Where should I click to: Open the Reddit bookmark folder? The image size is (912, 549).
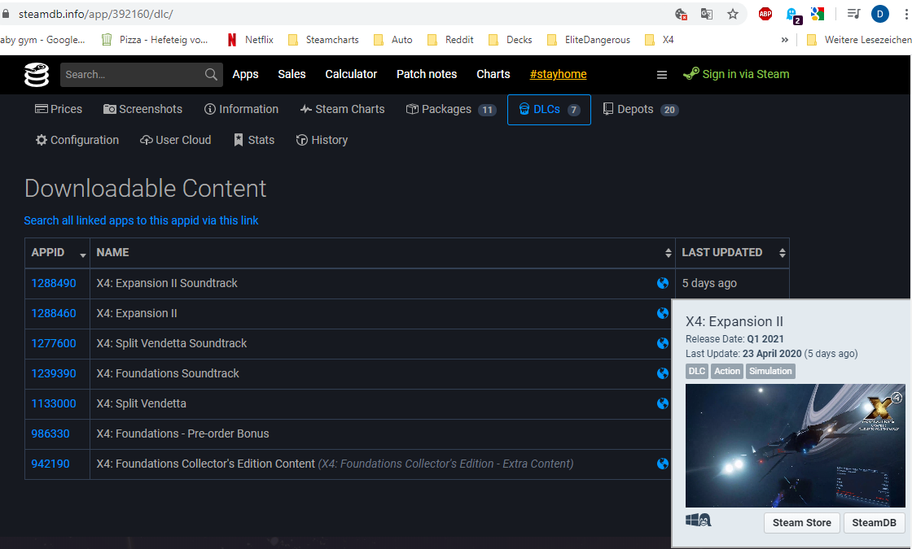coord(450,40)
